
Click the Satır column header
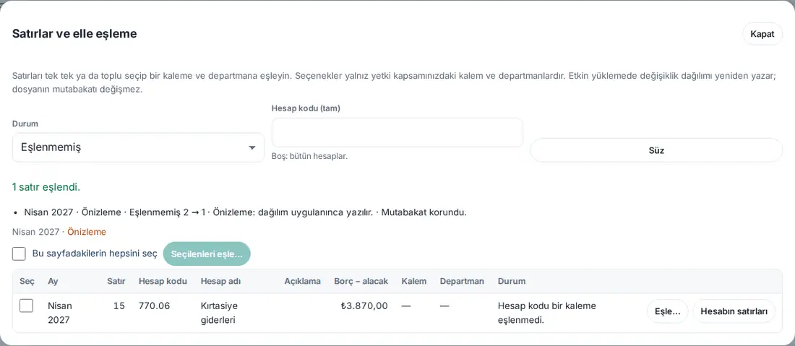point(116,281)
